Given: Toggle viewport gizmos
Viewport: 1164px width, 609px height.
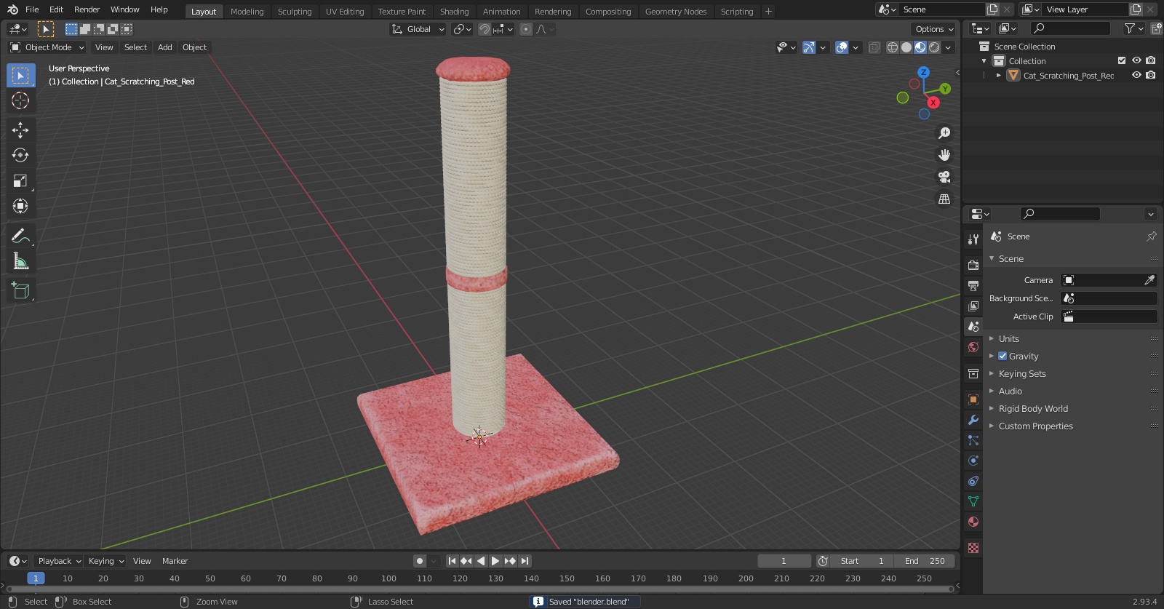Looking at the screenshot, I should coord(809,47).
